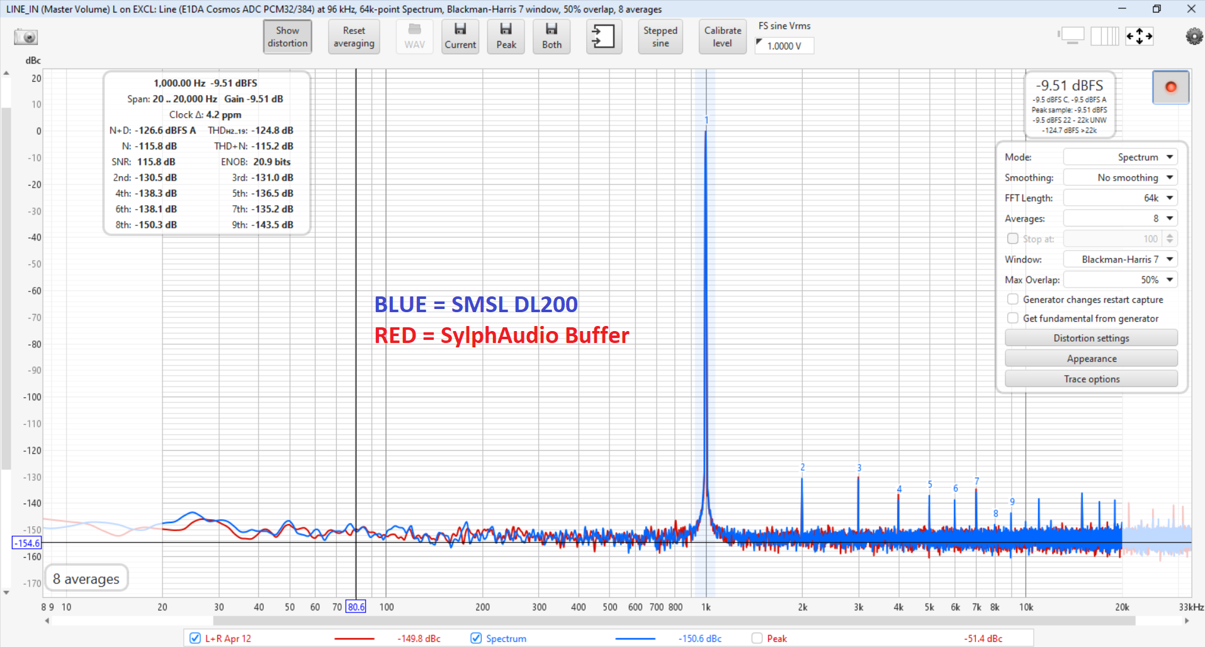Save the Peak trace
This screenshot has height=647, width=1205.
click(506, 37)
